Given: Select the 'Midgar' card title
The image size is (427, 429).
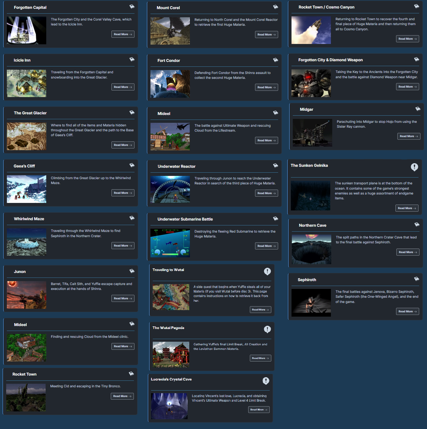Looking at the screenshot, I should (x=306, y=109).
